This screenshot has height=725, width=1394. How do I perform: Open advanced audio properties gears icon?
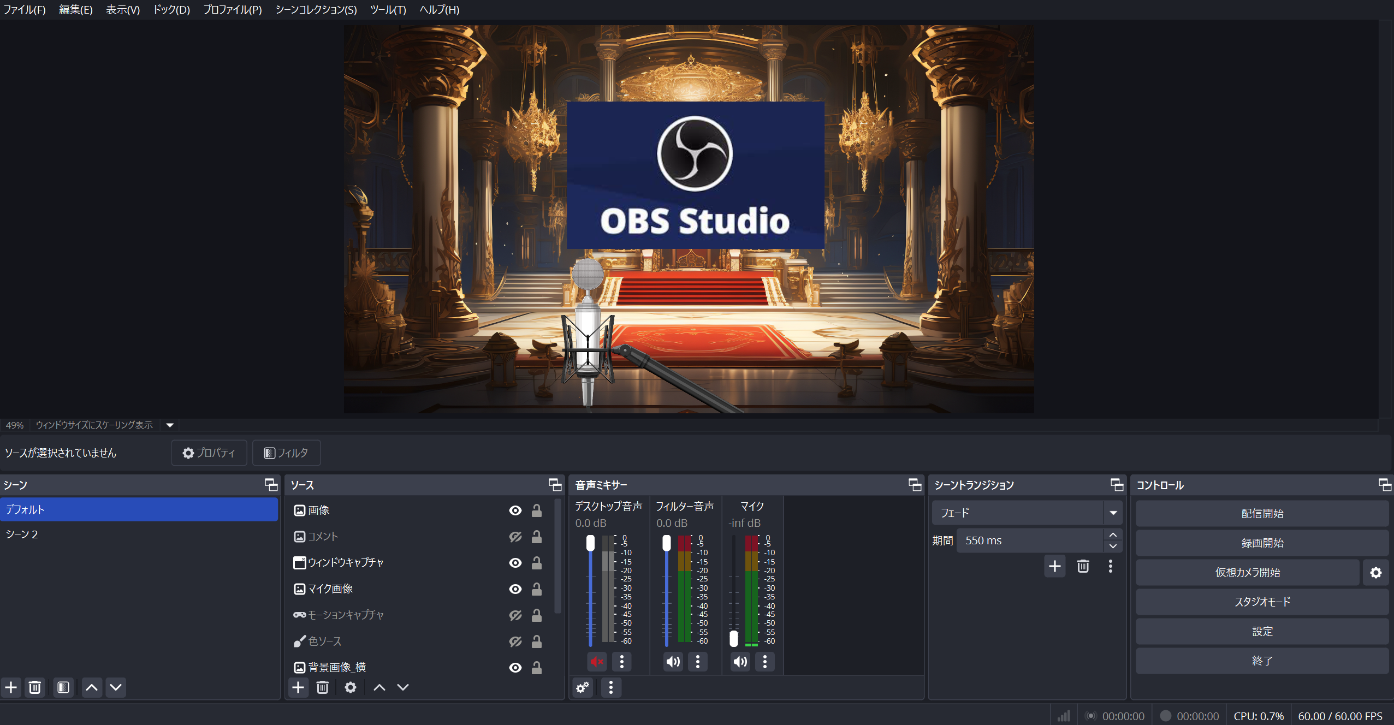point(583,687)
